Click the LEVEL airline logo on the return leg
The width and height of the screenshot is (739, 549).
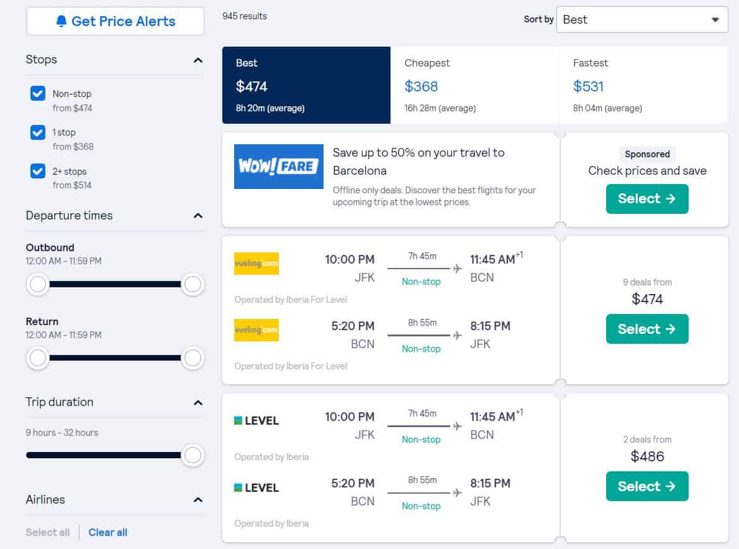[x=257, y=487]
